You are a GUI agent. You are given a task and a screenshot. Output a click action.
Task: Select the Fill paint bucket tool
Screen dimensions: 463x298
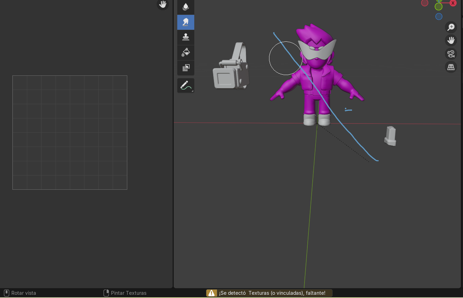pyautogui.click(x=186, y=52)
